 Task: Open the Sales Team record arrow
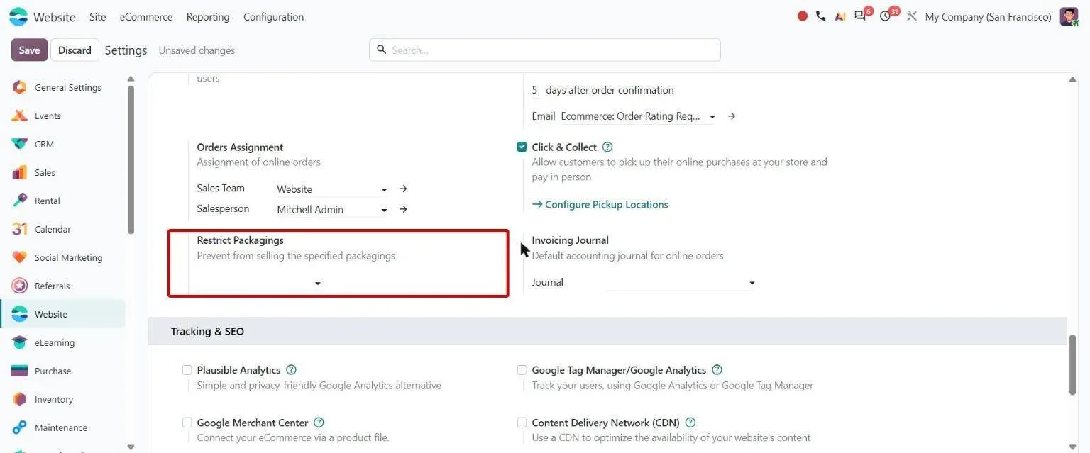point(403,189)
